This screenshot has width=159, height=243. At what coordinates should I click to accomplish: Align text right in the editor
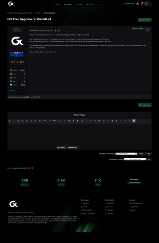coord(35,121)
